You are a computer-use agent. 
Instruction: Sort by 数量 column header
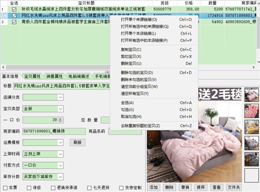click(212, 3)
